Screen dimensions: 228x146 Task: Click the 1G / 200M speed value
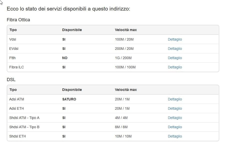(x=123, y=58)
